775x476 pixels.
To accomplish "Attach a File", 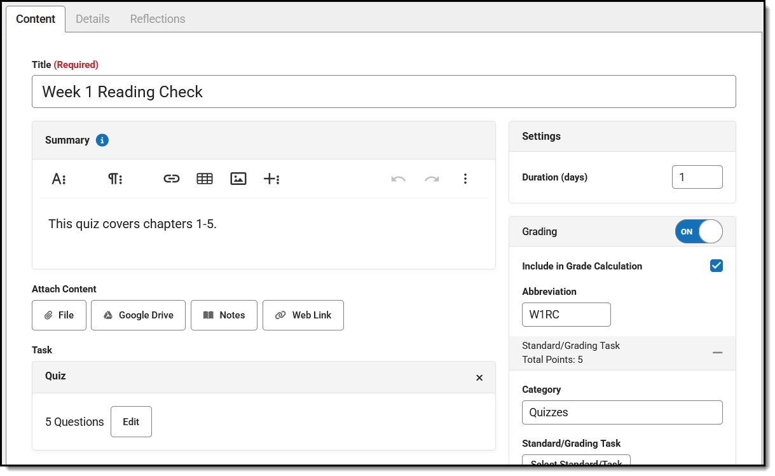I will click(x=59, y=315).
